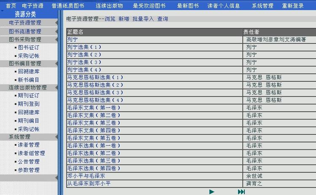The width and height of the screenshot is (316, 195).
Task: Open 电子资源 top menu item
Action: point(32,5)
